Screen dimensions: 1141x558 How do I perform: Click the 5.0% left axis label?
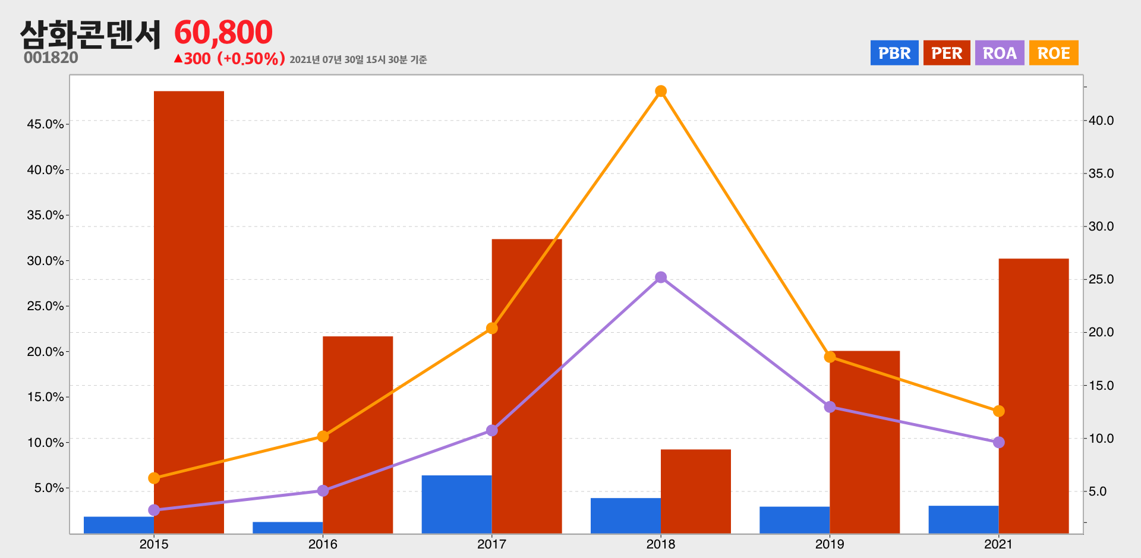click(x=49, y=488)
